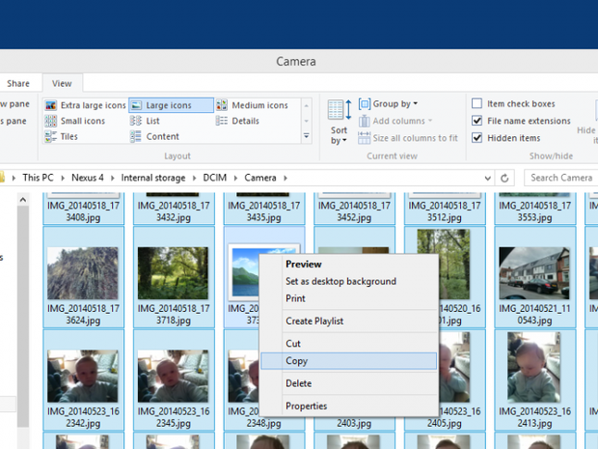Choose the Content layout
Viewport: 598px width, 449px height.
[154, 136]
